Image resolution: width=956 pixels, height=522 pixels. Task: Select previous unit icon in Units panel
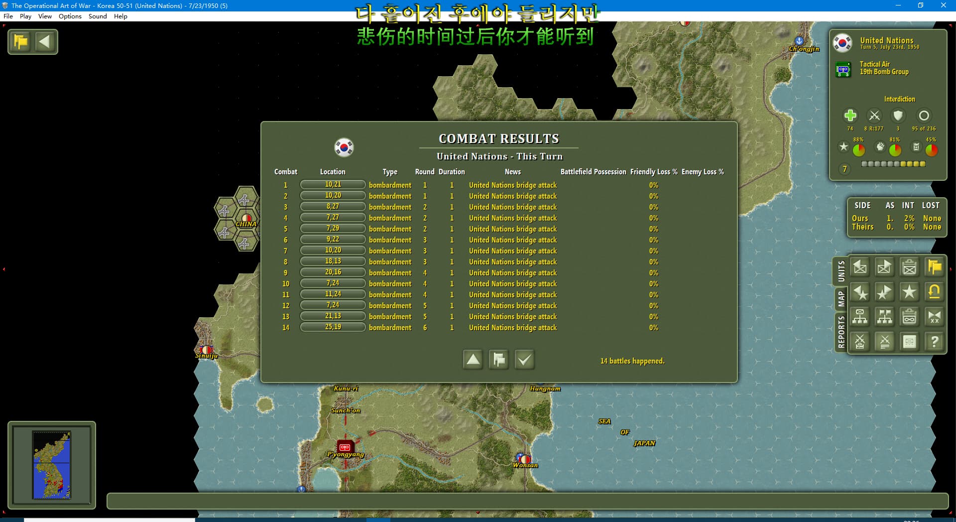tap(860, 267)
